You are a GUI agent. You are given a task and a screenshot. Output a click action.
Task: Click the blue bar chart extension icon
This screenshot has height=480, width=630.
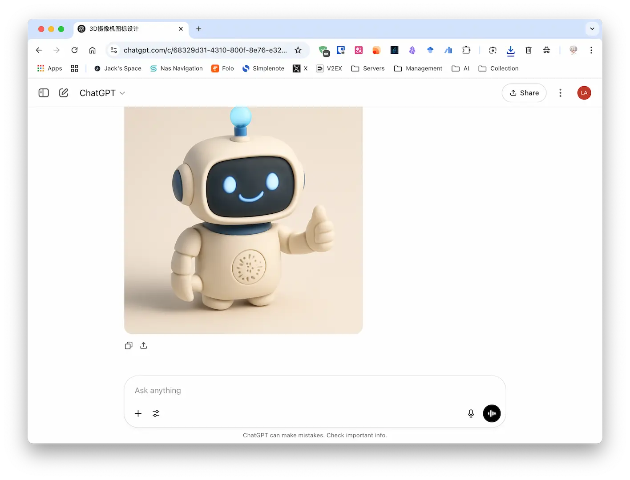(x=448, y=50)
